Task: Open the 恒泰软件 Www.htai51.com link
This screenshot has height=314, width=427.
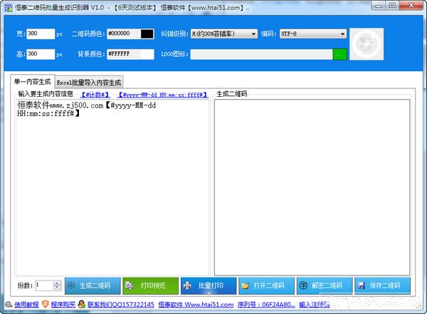Action: (196, 305)
